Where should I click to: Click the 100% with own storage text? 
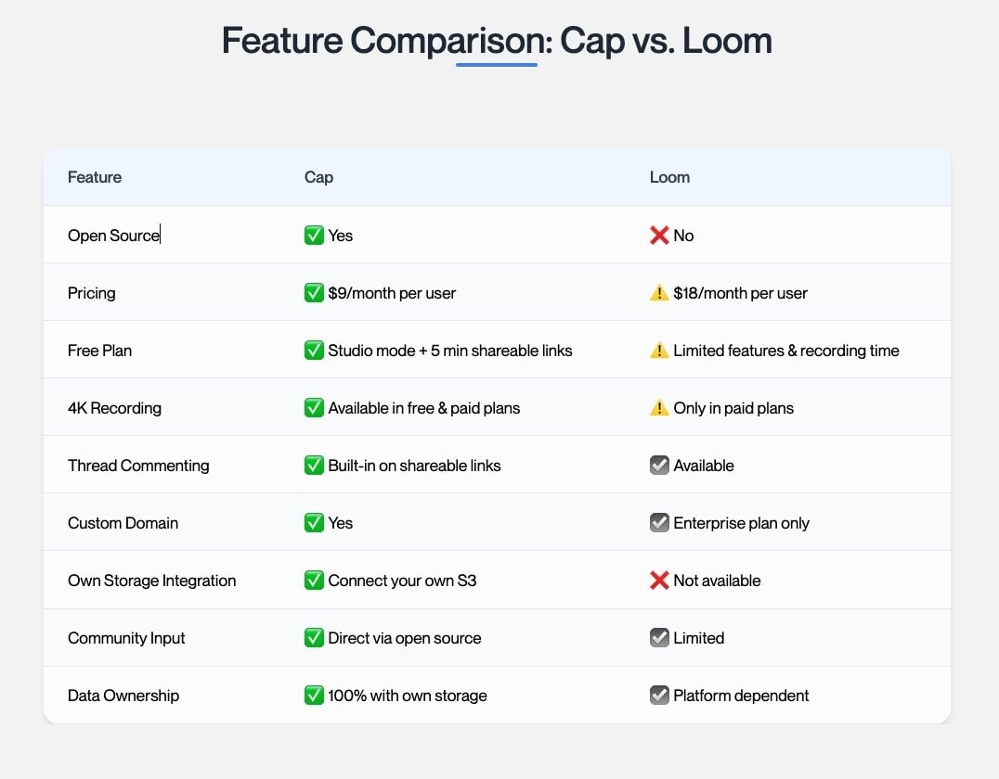(x=407, y=695)
